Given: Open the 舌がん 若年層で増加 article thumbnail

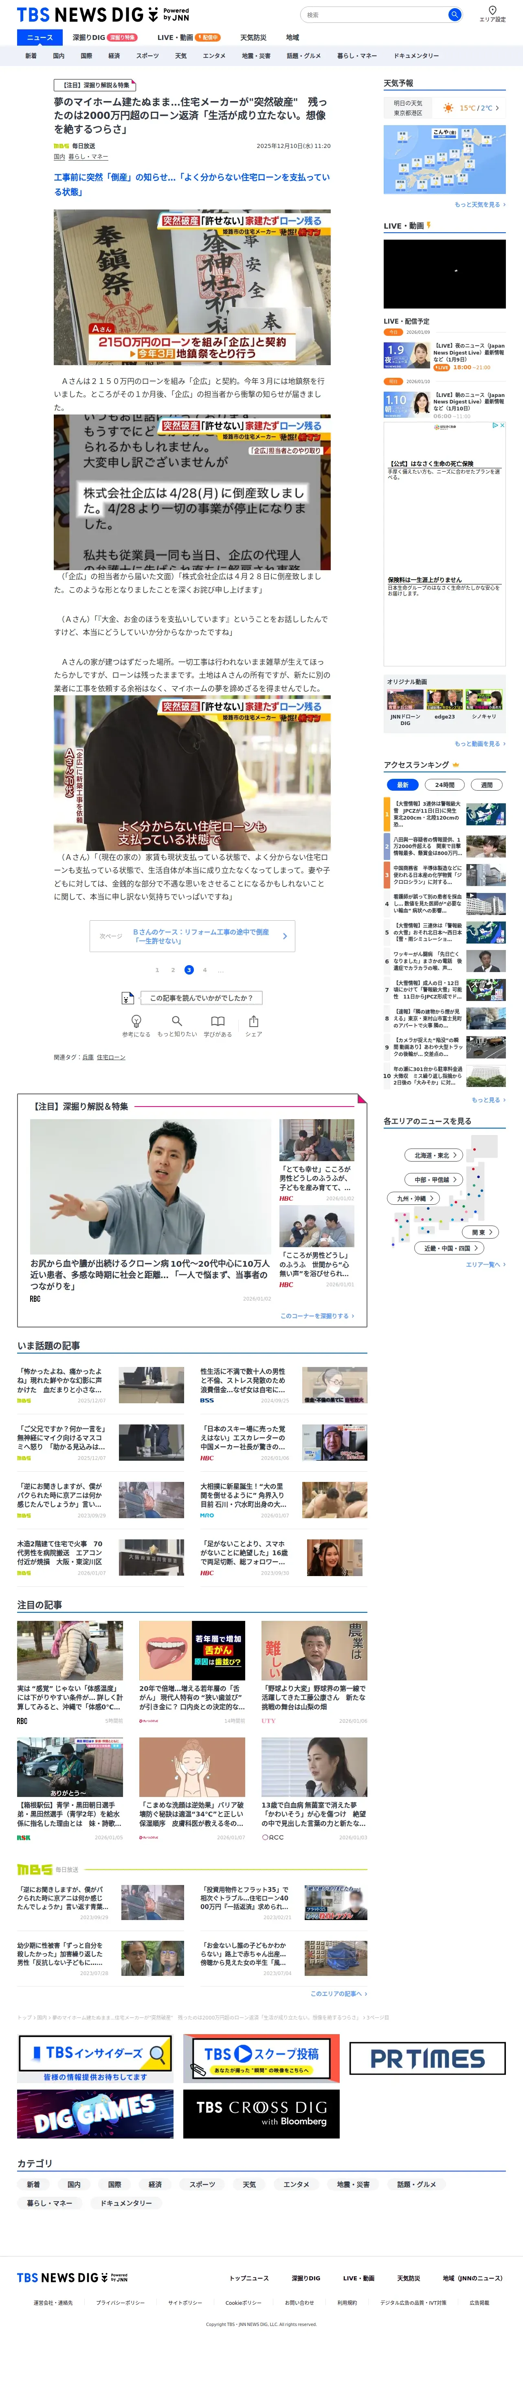Looking at the screenshot, I should 192,1651.
